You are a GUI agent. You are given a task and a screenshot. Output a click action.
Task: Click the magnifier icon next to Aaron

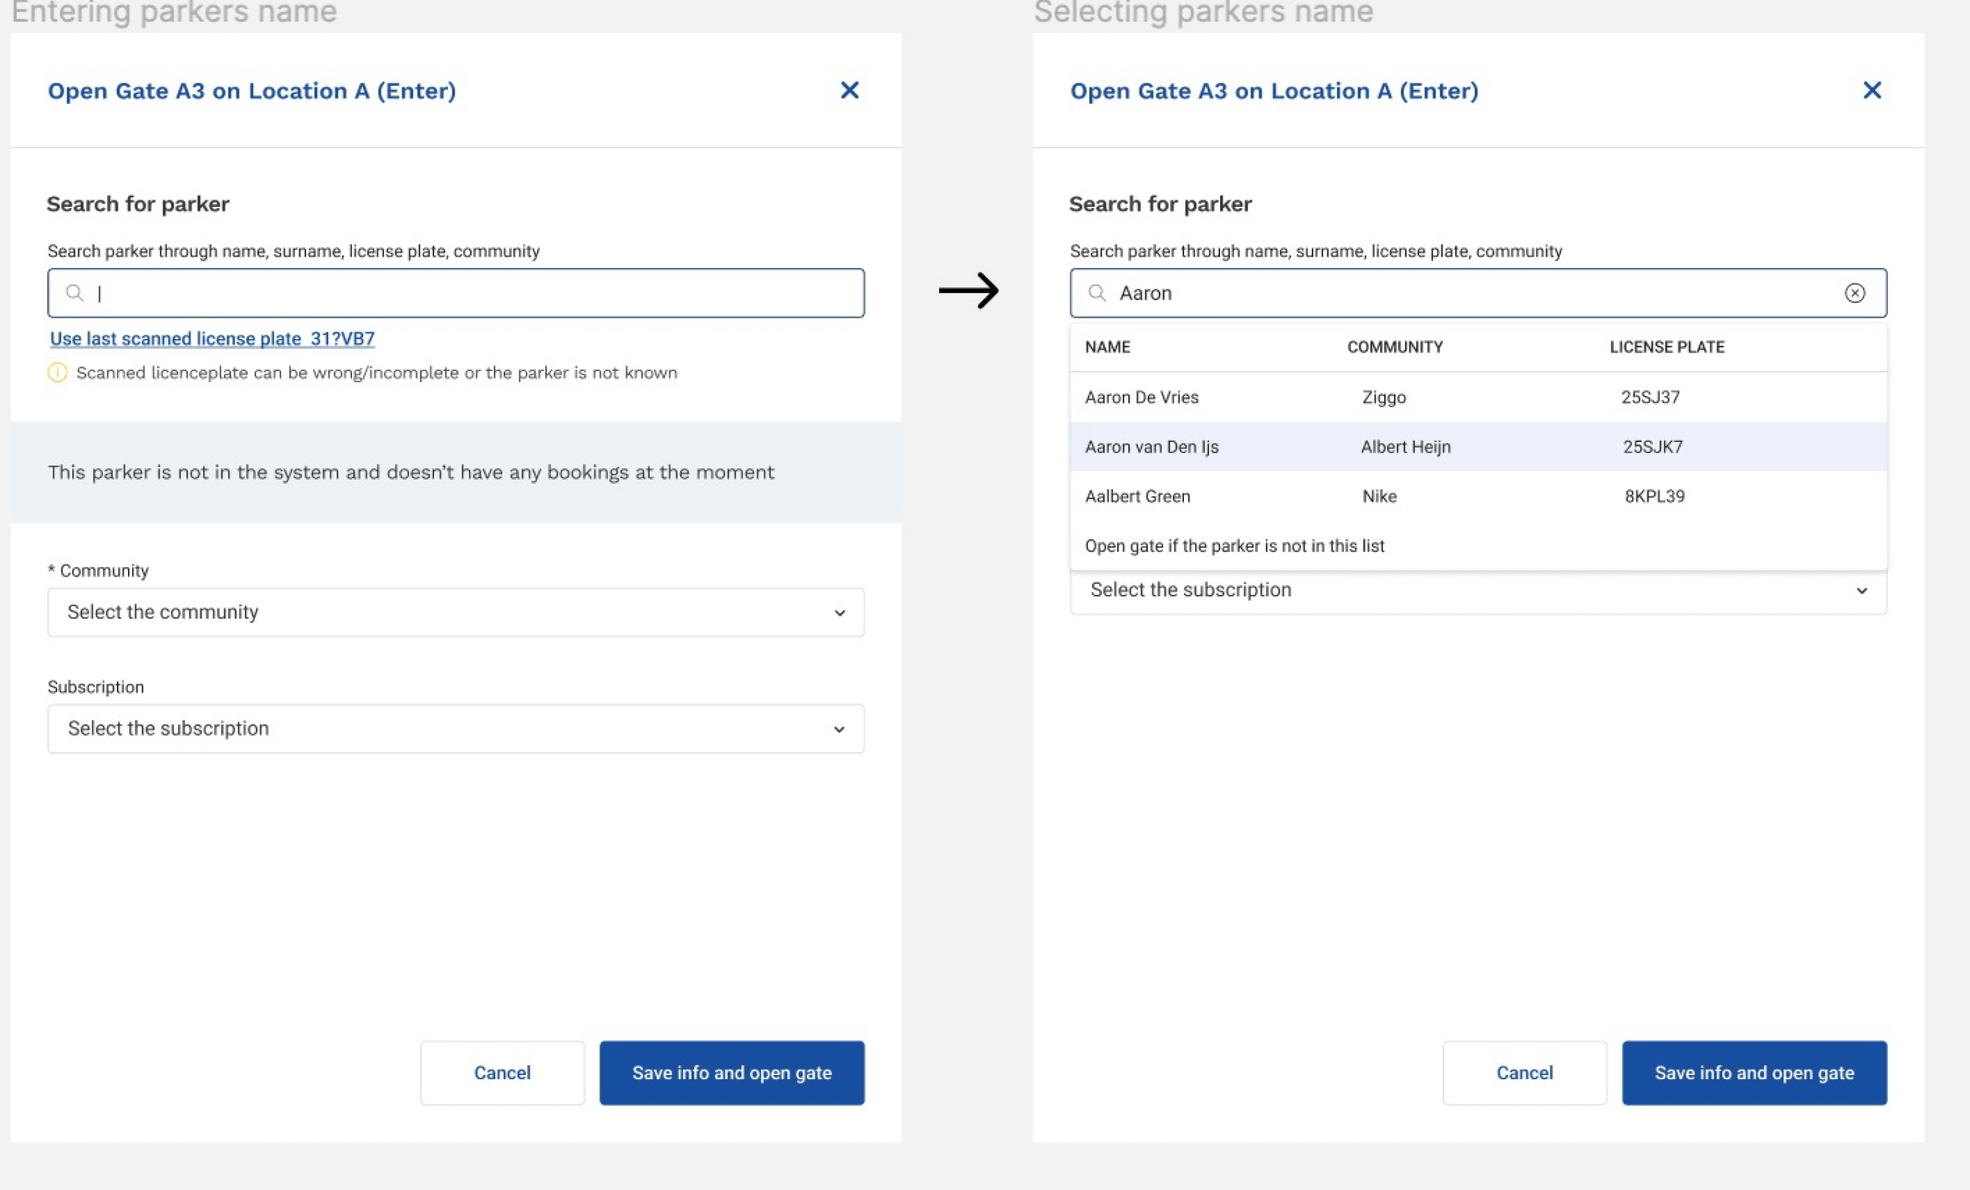[1097, 293]
